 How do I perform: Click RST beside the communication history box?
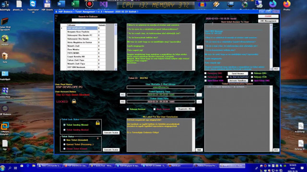tap(276, 150)
